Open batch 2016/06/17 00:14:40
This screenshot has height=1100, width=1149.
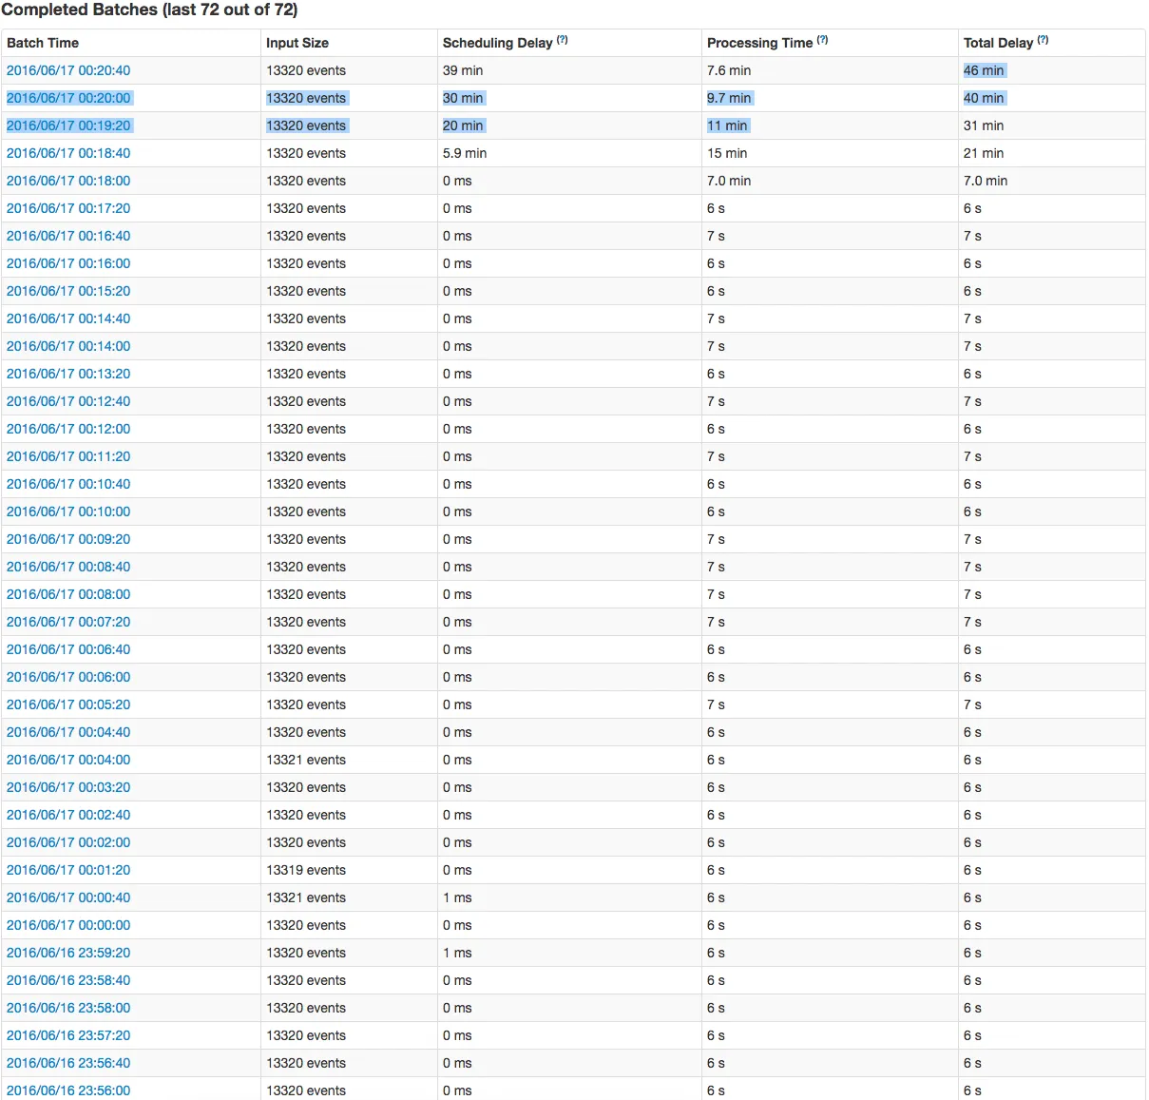coord(68,318)
